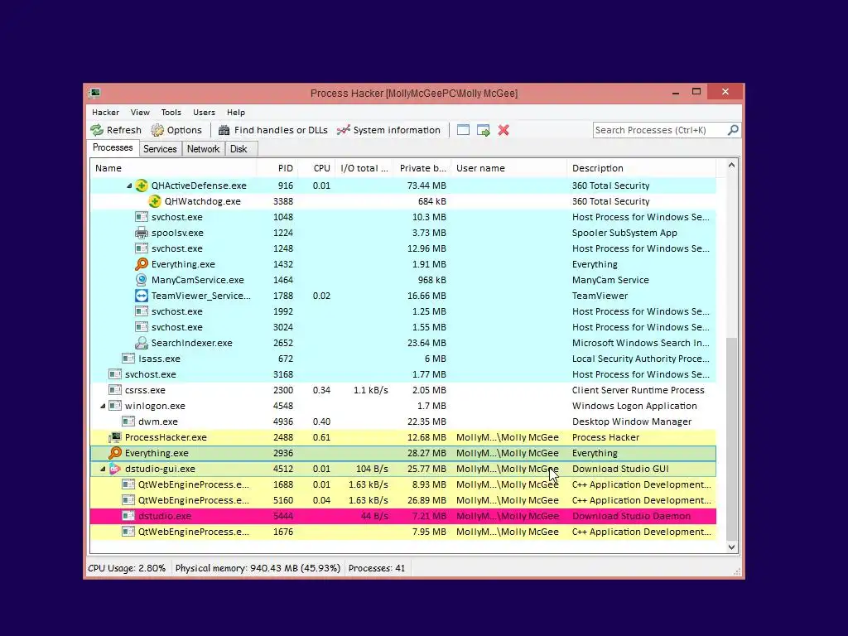Click the dstudio-gui.exe colorful icon
Viewport: 848px width, 636px height.
pos(114,469)
